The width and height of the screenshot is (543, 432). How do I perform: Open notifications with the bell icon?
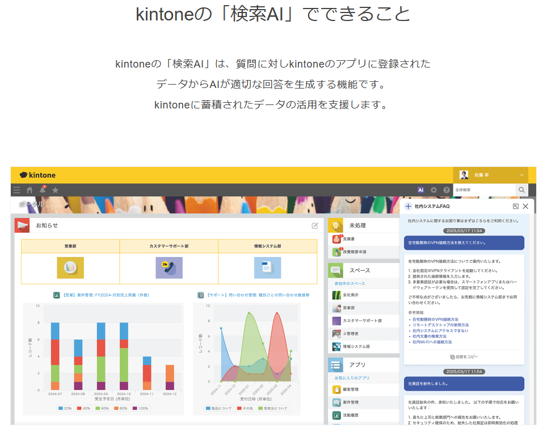[x=43, y=190]
